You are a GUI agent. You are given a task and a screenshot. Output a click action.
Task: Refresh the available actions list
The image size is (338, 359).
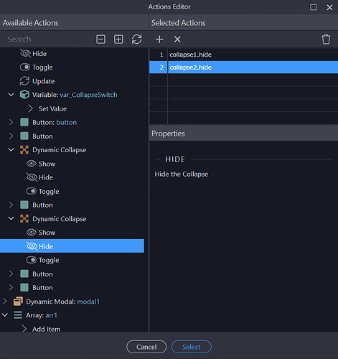(136, 39)
